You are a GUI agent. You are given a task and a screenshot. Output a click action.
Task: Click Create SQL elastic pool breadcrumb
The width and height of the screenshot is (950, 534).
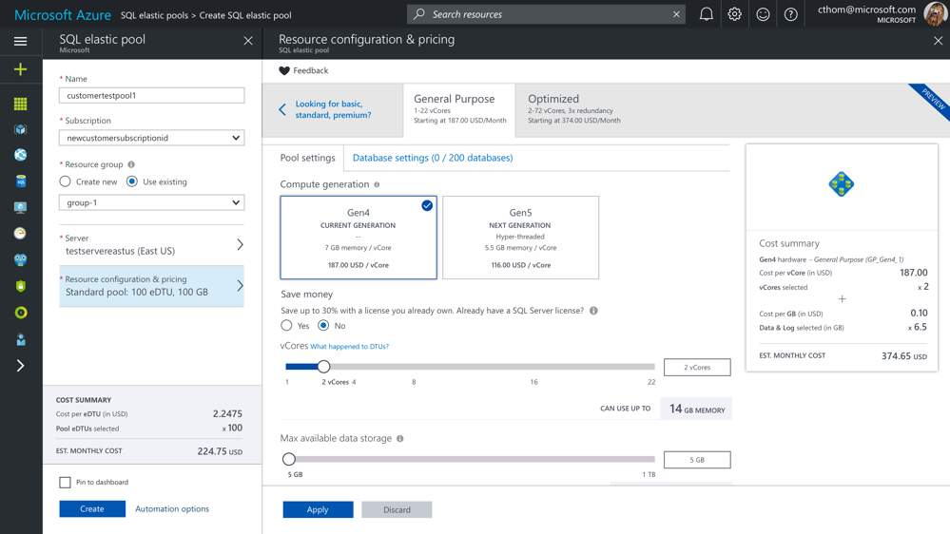245,15
